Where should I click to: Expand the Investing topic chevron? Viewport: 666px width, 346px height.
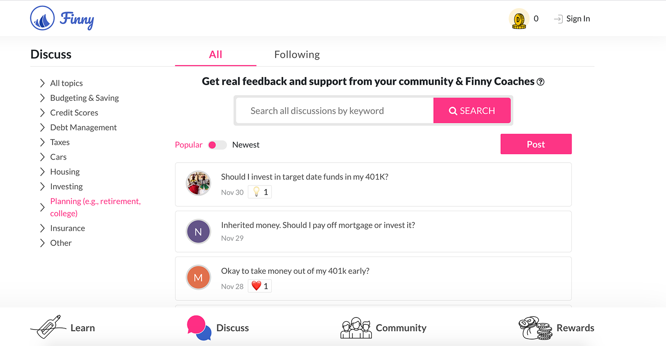(x=42, y=186)
